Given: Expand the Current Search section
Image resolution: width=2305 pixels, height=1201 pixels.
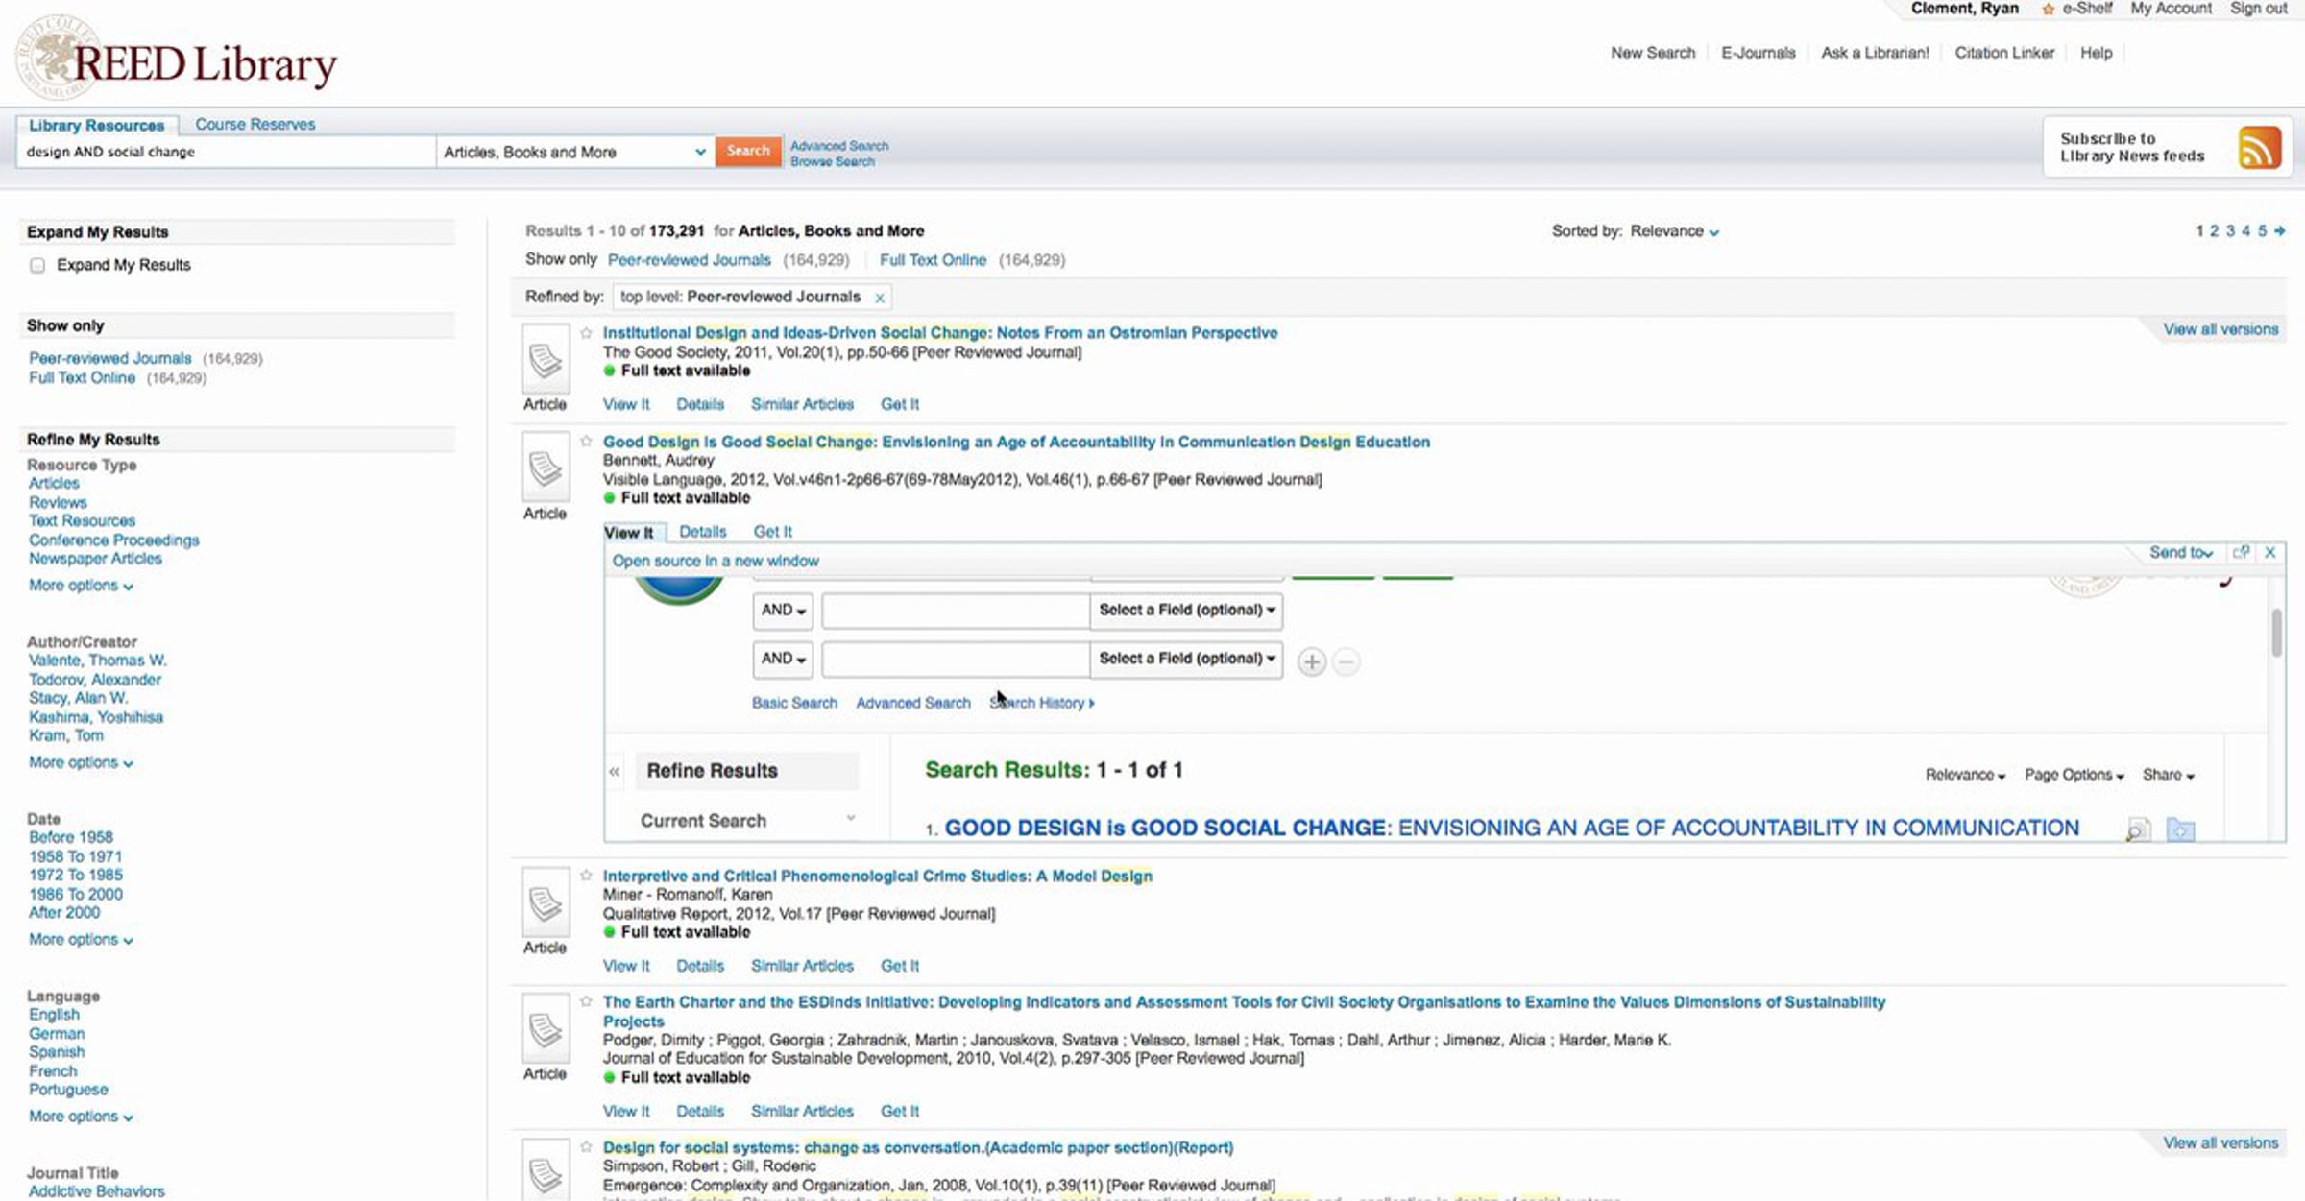Looking at the screenshot, I should tap(747, 821).
